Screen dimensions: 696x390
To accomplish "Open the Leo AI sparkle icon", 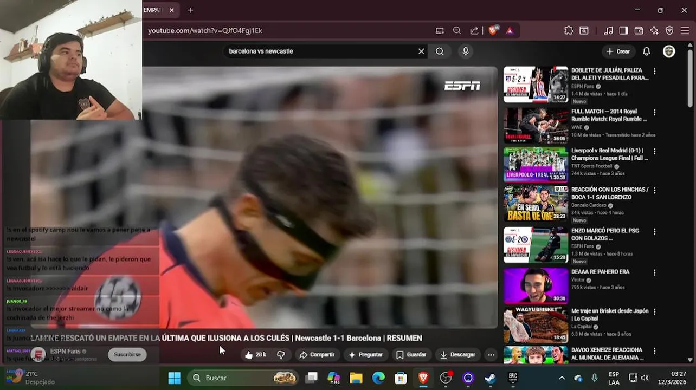I will pyautogui.click(x=654, y=31).
